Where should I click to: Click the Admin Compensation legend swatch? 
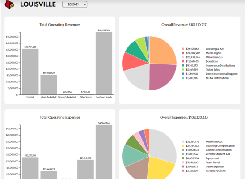coord(183,150)
